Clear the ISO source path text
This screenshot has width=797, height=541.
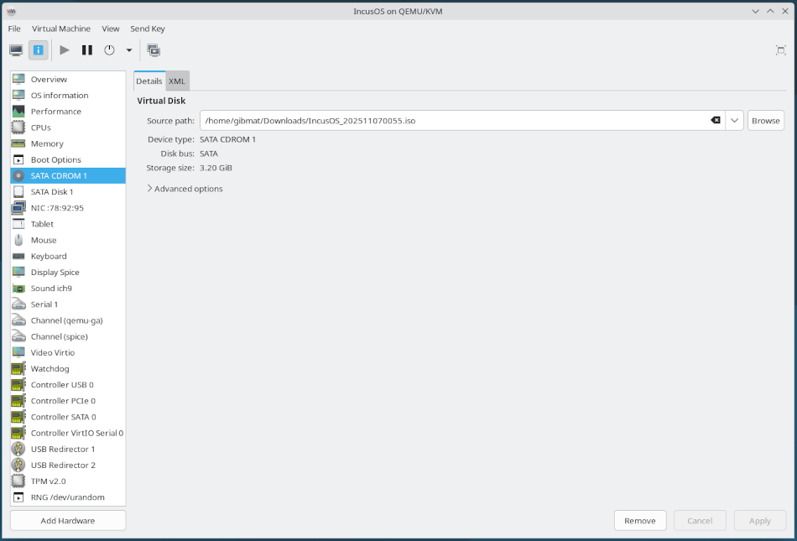[716, 120]
